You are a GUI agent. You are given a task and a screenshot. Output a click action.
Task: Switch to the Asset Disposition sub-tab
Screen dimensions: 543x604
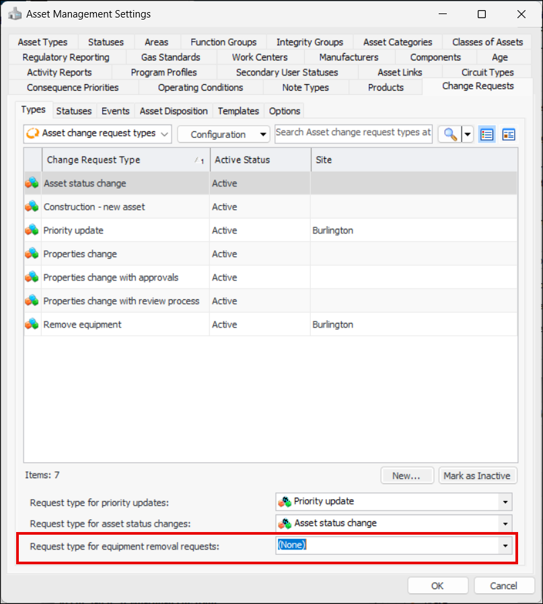click(x=174, y=111)
